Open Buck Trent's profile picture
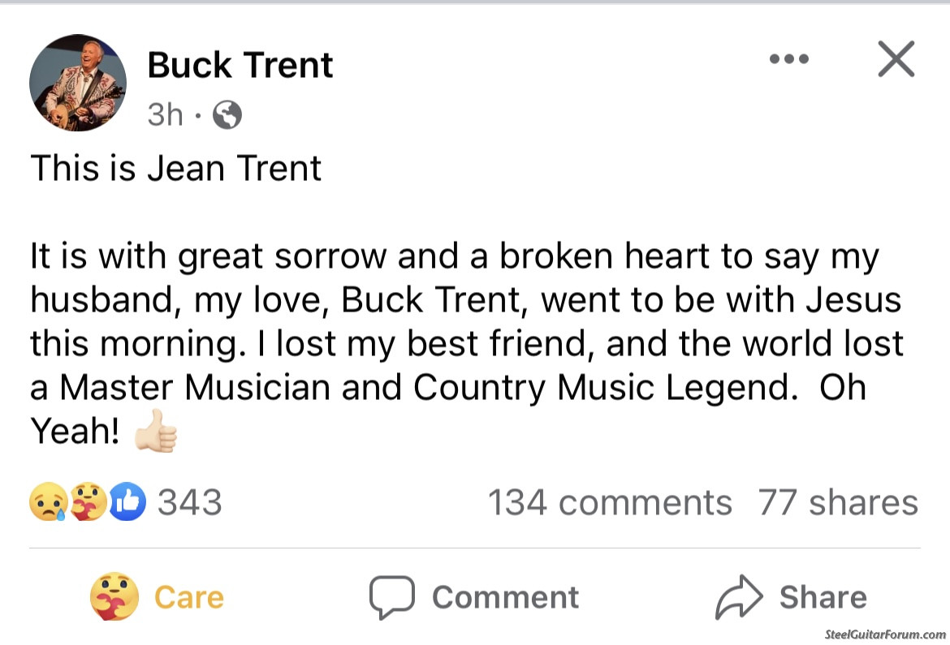 tap(78, 83)
